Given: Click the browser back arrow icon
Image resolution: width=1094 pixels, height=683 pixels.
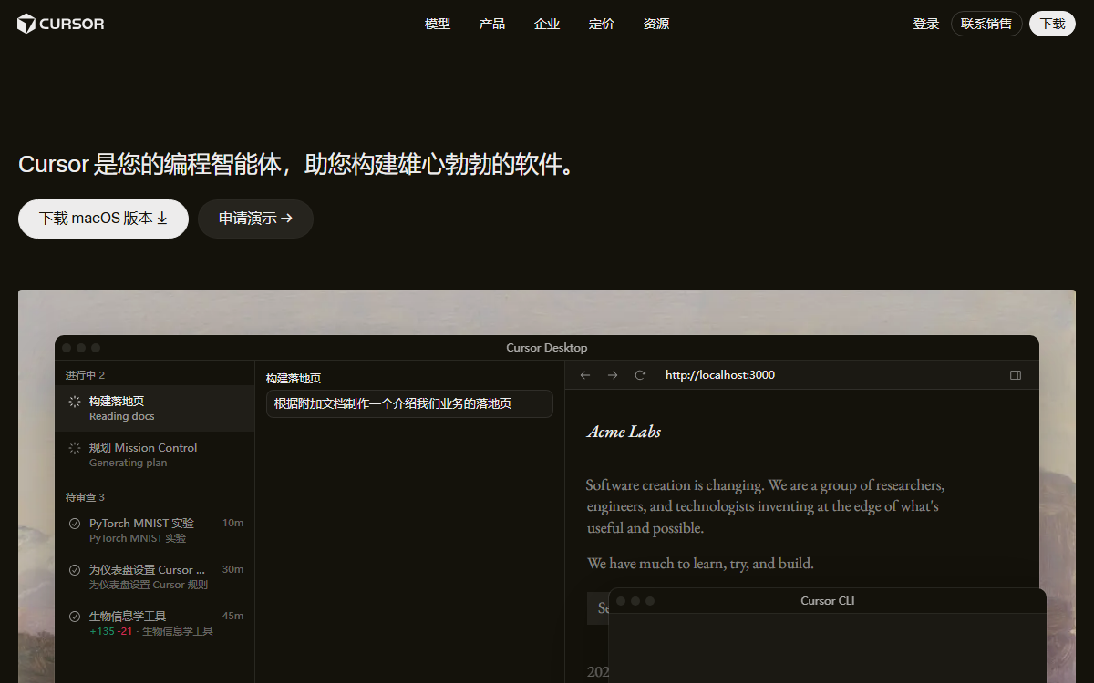Looking at the screenshot, I should tap(585, 375).
